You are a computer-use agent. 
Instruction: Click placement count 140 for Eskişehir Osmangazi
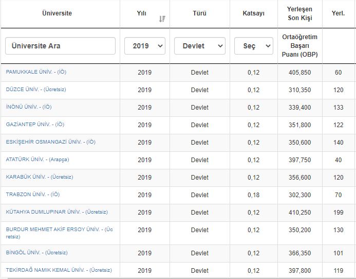[339, 143]
